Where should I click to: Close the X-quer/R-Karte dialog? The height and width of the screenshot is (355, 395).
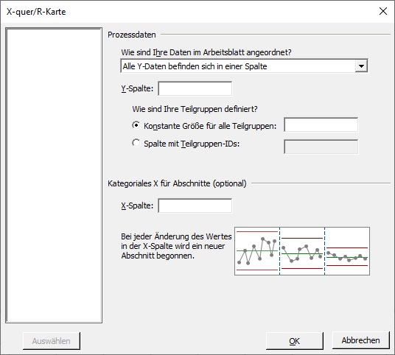(383, 11)
